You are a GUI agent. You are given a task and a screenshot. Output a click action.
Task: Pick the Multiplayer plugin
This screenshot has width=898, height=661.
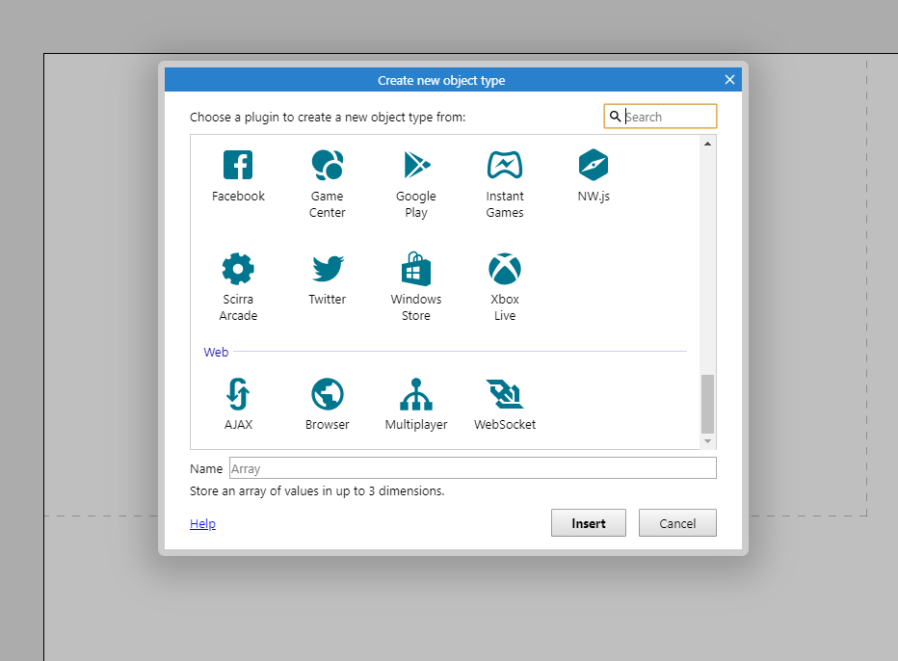tap(416, 394)
